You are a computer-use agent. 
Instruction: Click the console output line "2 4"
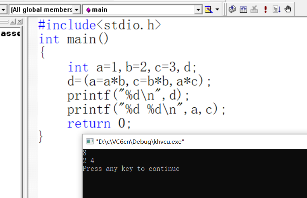[88, 161]
